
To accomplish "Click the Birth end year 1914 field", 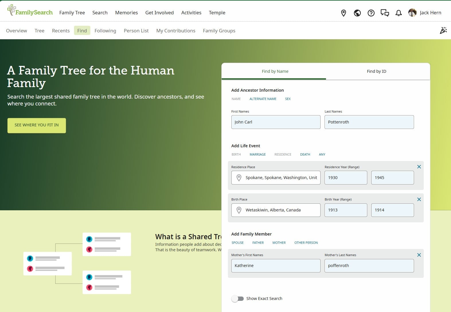I will (x=393, y=210).
